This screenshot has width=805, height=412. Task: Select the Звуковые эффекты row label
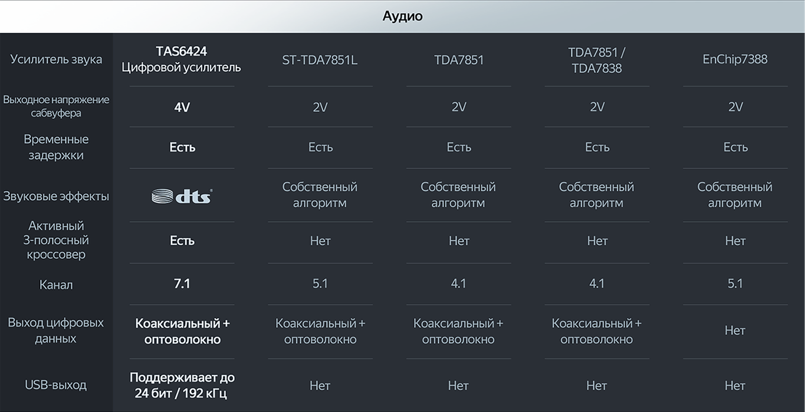[56, 196]
